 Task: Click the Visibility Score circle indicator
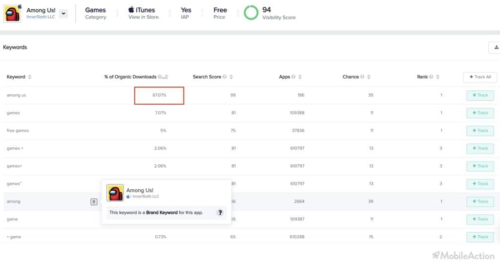(x=251, y=13)
